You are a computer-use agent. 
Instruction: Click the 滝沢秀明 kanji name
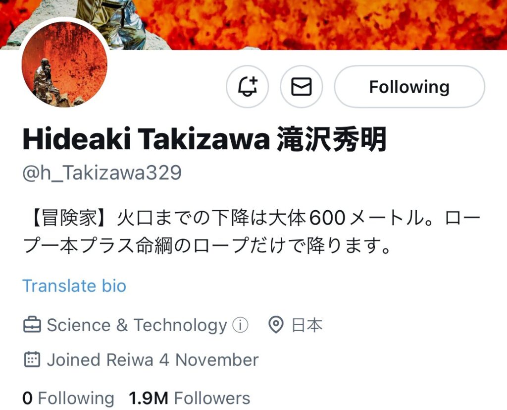(x=332, y=139)
